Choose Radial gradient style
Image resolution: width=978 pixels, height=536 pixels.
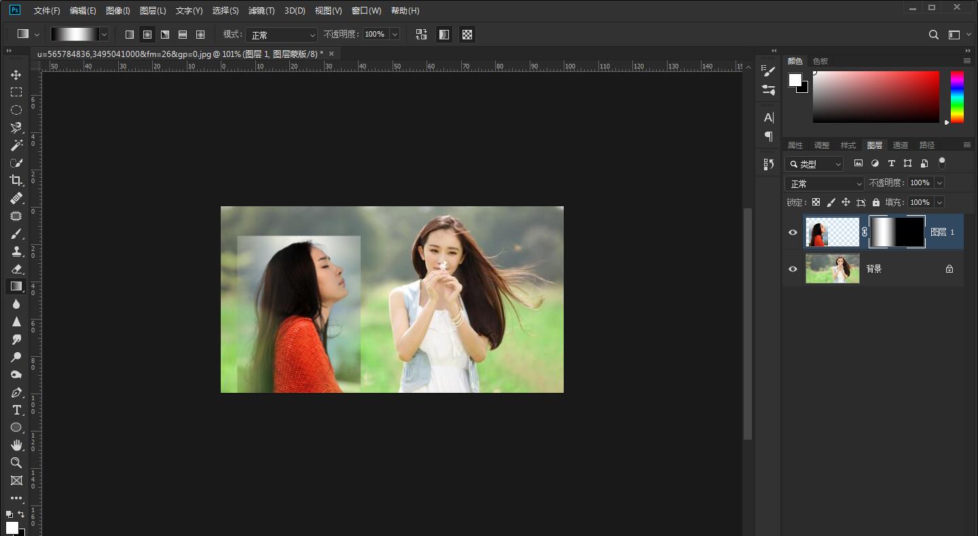coord(147,35)
